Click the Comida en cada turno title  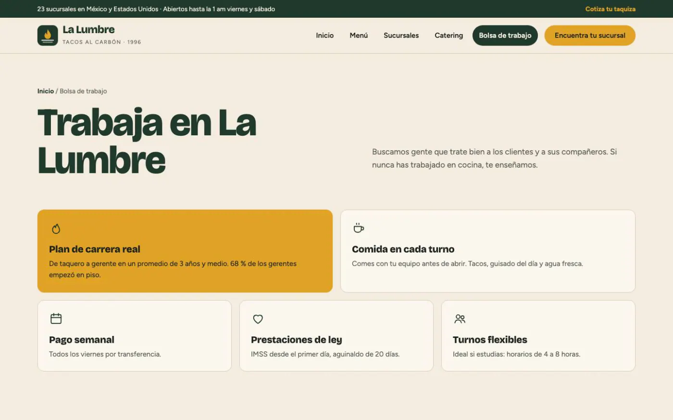(403, 249)
